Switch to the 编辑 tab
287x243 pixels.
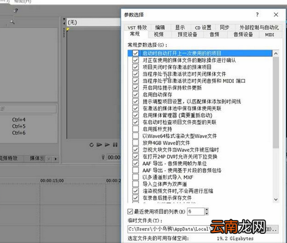click(160, 28)
